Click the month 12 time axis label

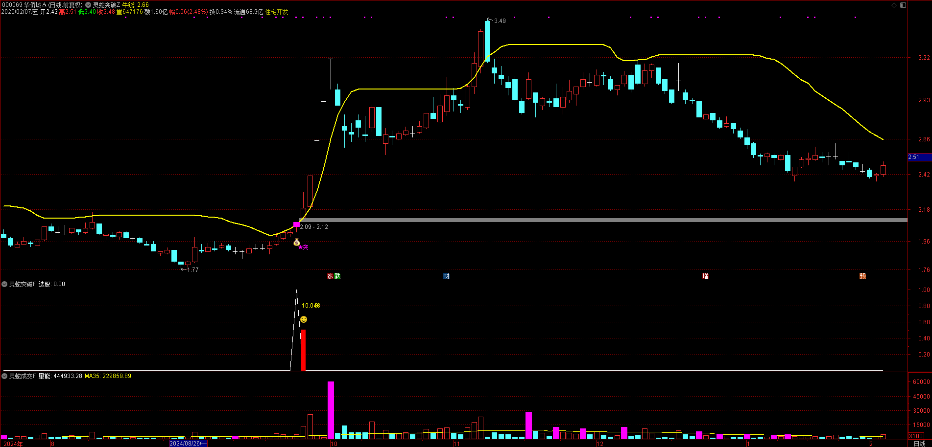point(600,444)
